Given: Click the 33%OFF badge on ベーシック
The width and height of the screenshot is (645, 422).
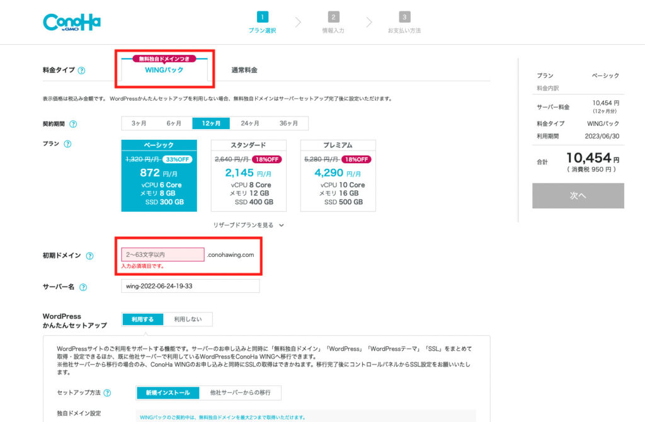Looking at the screenshot, I should click(177, 159).
